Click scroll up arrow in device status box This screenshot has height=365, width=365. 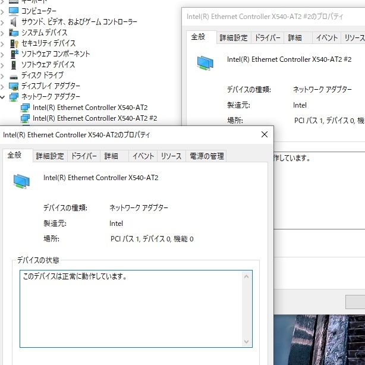click(246, 277)
